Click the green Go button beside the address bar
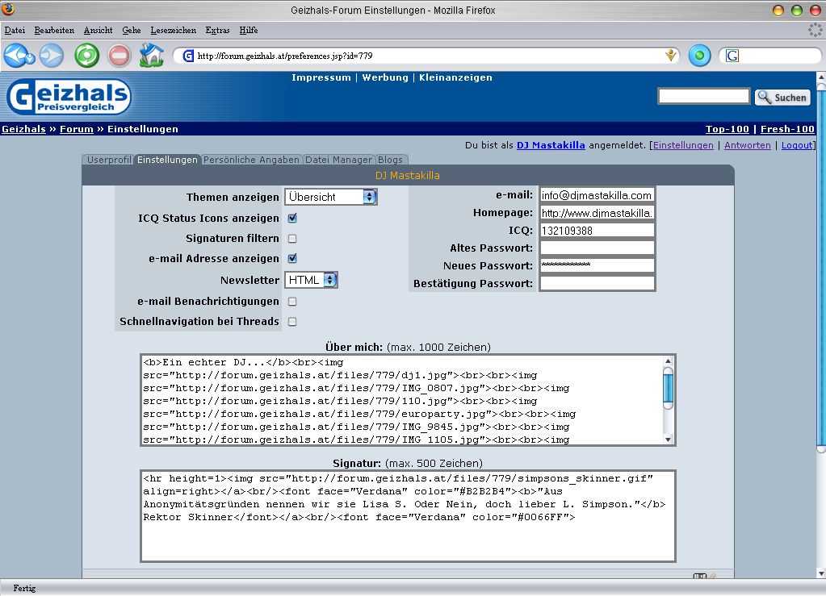 pos(699,56)
